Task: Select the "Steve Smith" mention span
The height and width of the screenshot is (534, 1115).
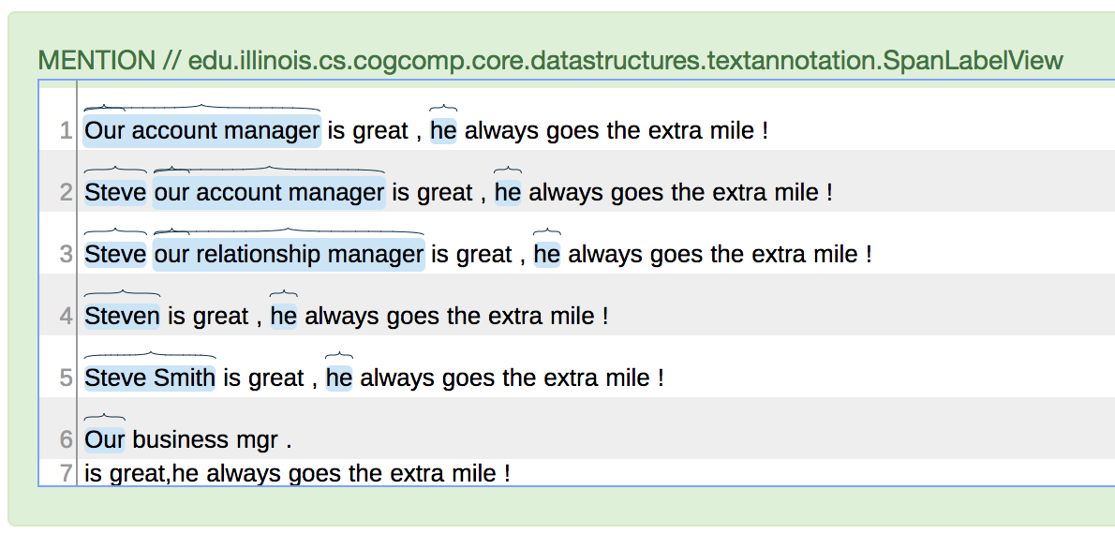Action: (x=150, y=378)
